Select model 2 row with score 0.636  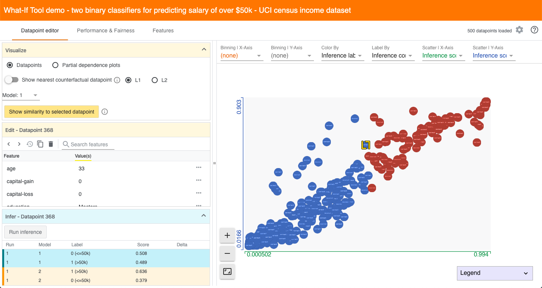106,271
